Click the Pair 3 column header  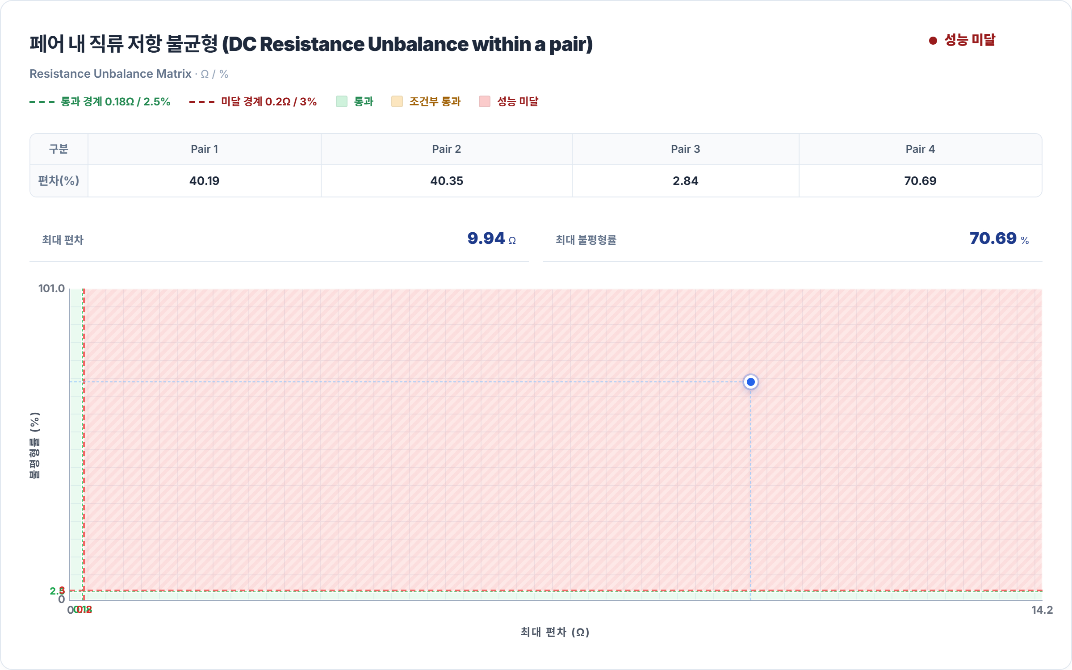[685, 149]
